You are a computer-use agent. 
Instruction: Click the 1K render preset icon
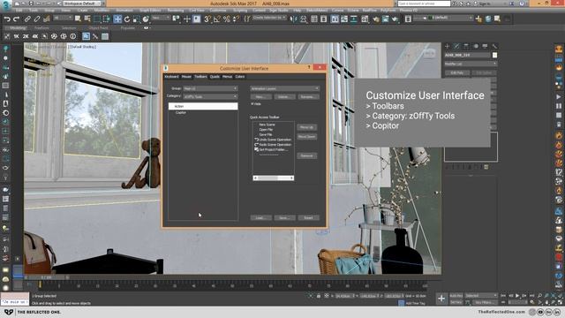pos(16,36)
